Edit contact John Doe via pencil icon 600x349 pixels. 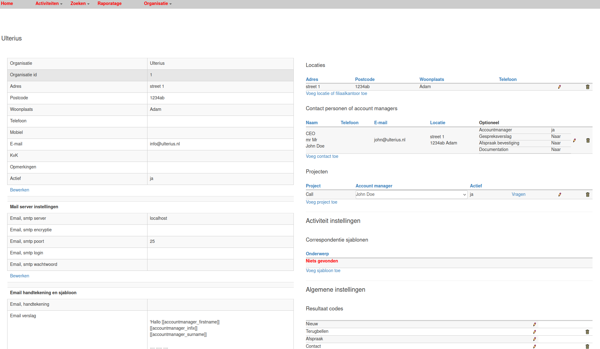coord(574,140)
